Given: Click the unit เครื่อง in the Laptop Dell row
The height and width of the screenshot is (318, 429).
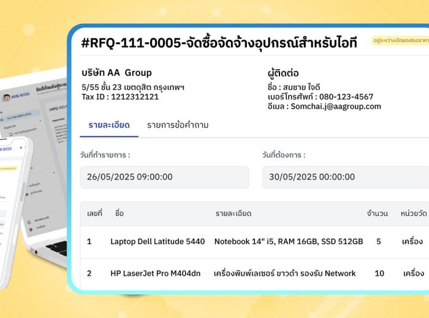Looking at the screenshot, I should 412,242.
